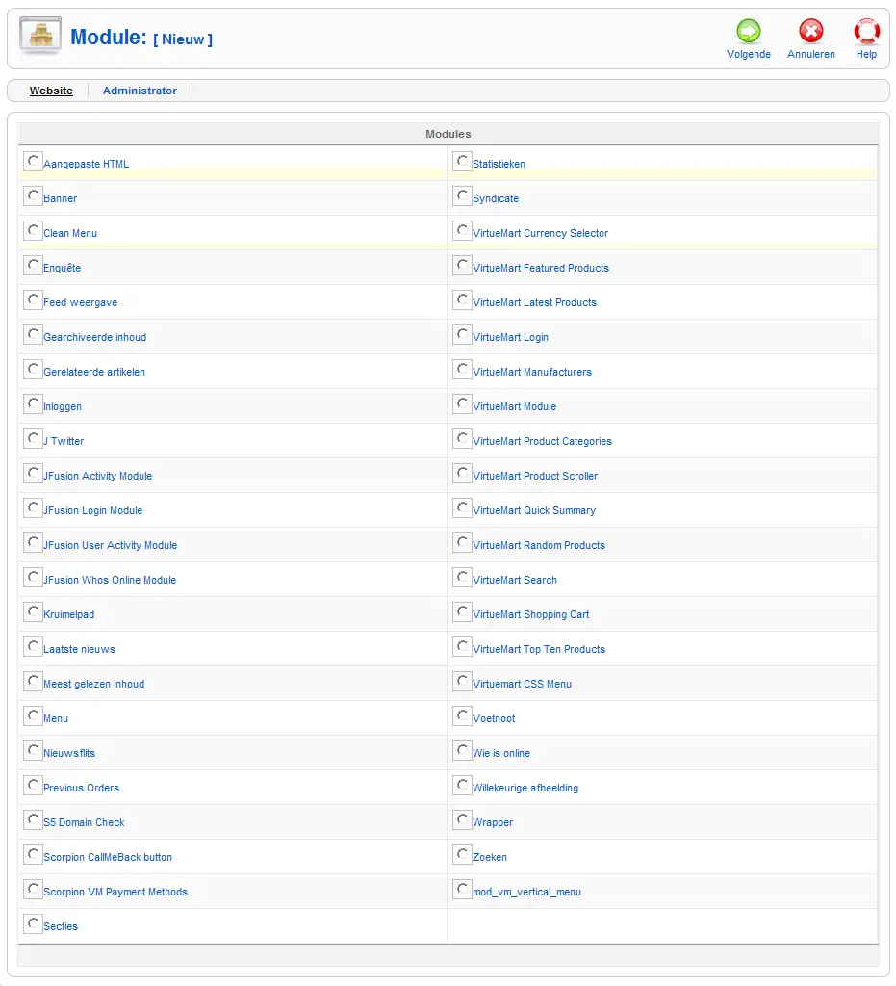
Task: Select the Aangepaste HTML radio button
Action: (34, 162)
